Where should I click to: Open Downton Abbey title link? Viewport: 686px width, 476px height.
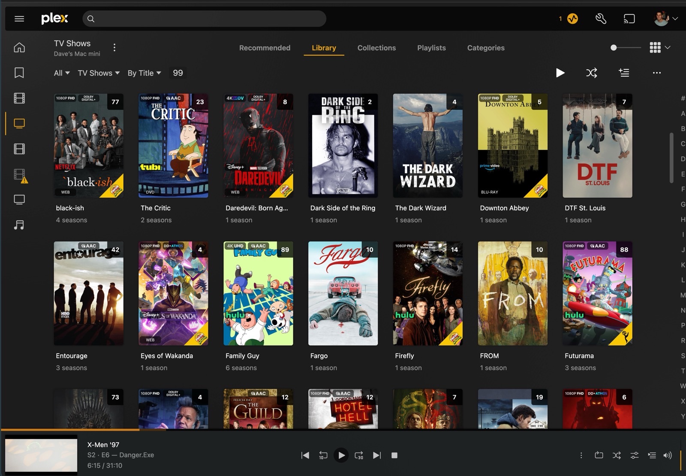coord(504,208)
